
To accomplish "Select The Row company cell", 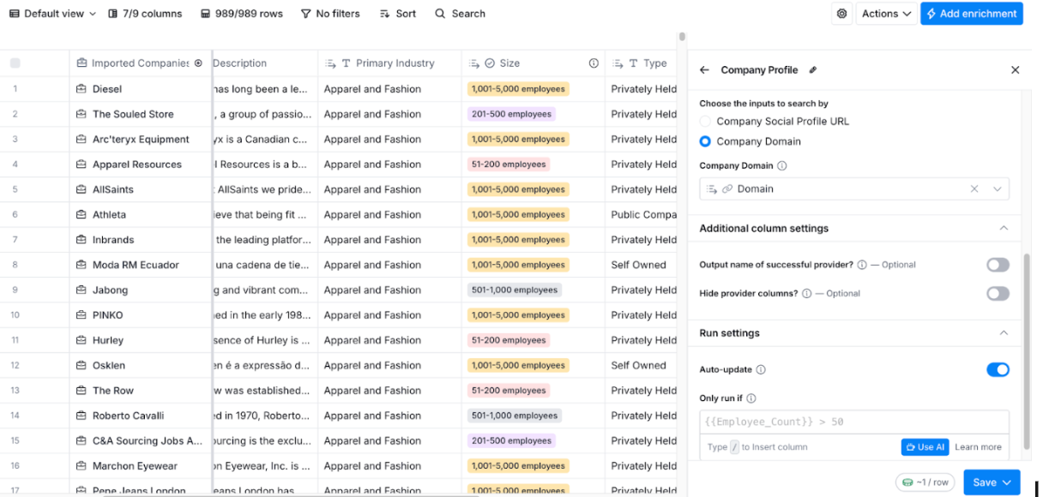I will click(141, 391).
